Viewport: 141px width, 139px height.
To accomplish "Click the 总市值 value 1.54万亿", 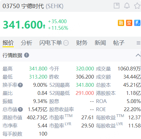I will pos(38,110).
